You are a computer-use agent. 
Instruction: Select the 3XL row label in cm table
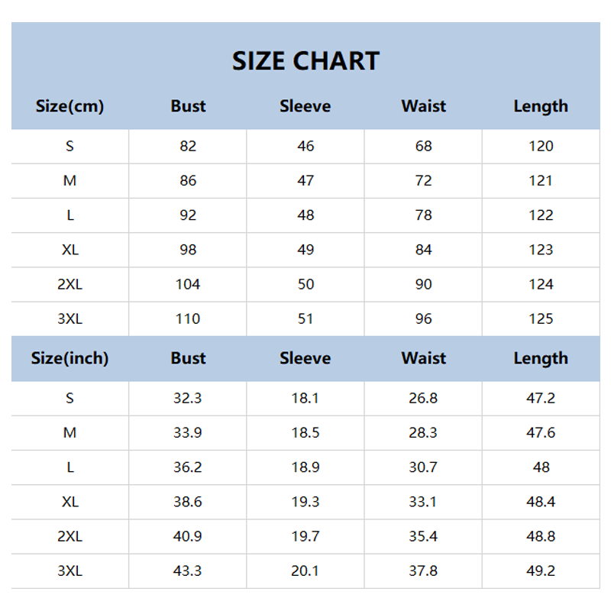tap(70, 318)
